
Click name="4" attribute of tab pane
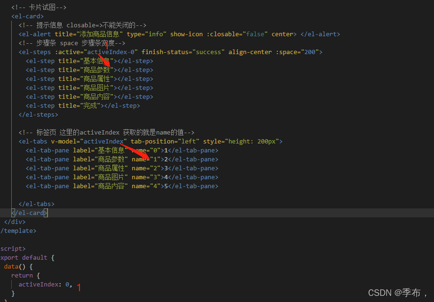146,186
